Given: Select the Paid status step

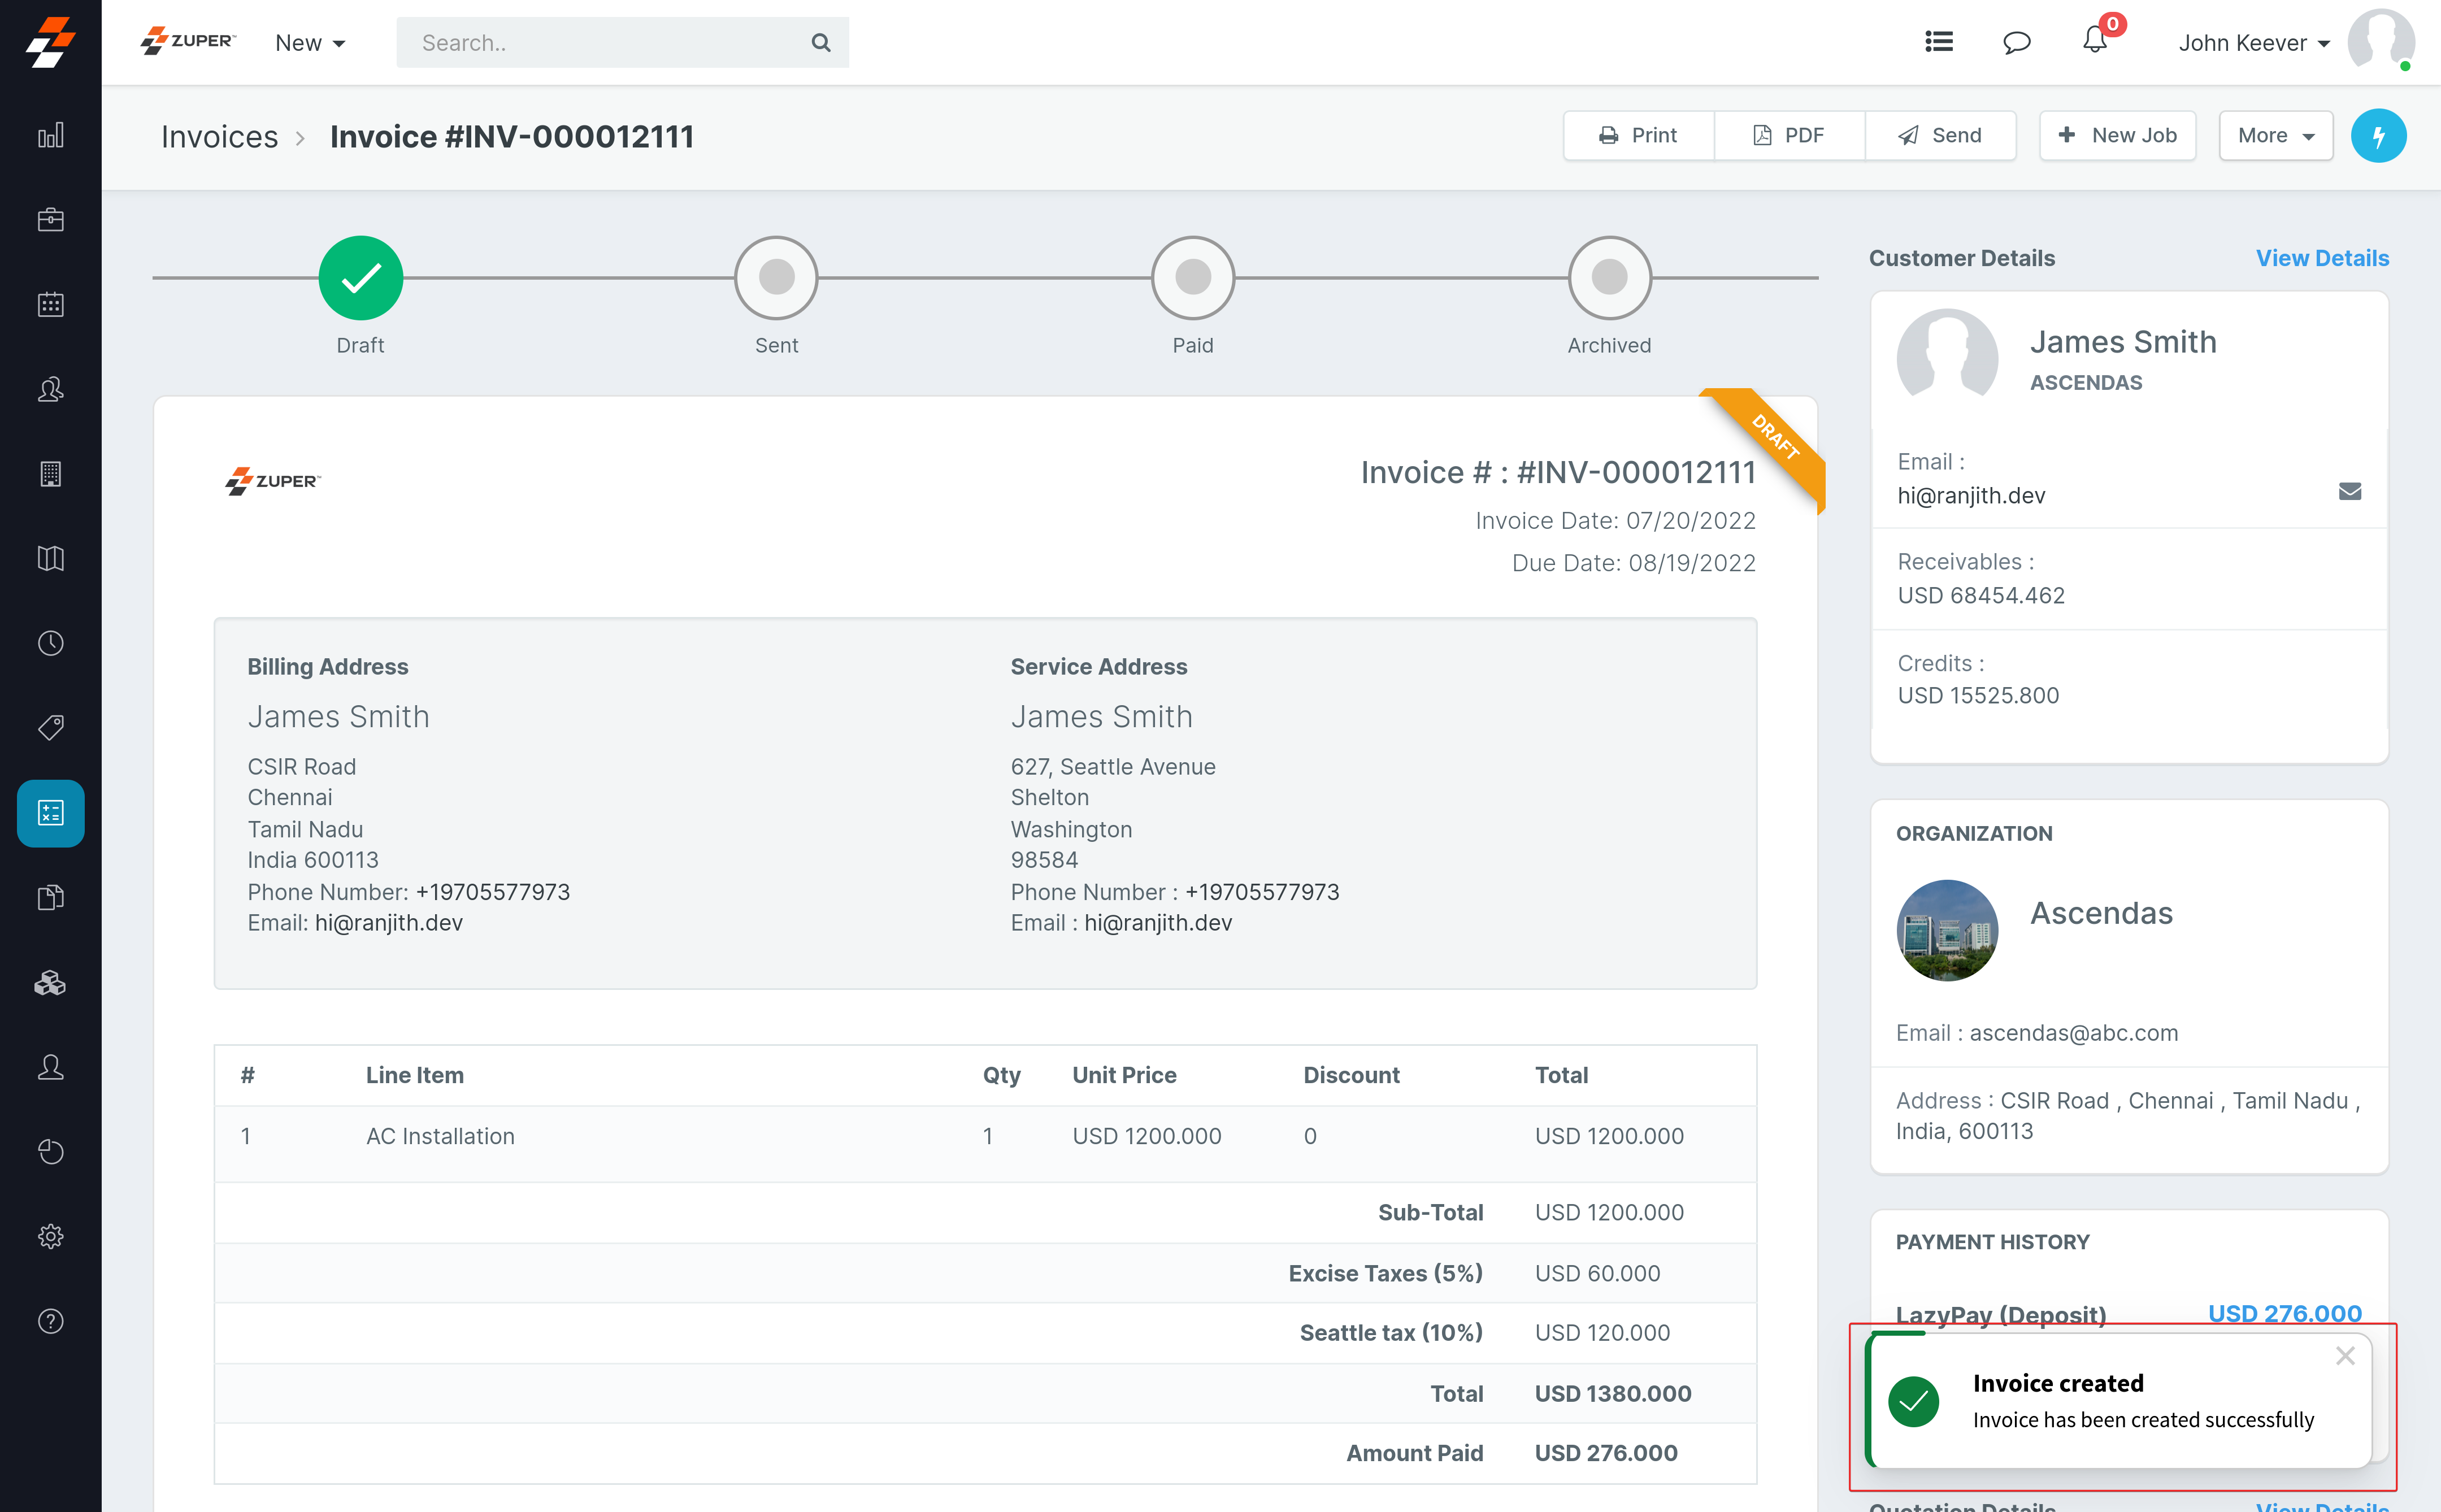Looking at the screenshot, I should pos(1192,278).
